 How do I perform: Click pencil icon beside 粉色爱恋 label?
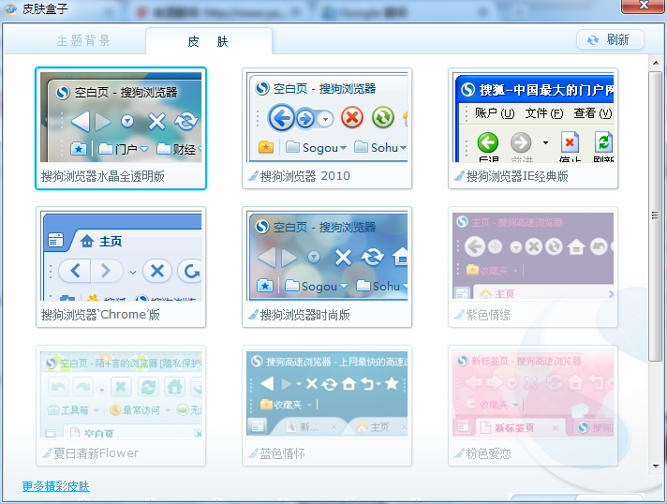click(458, 453)
